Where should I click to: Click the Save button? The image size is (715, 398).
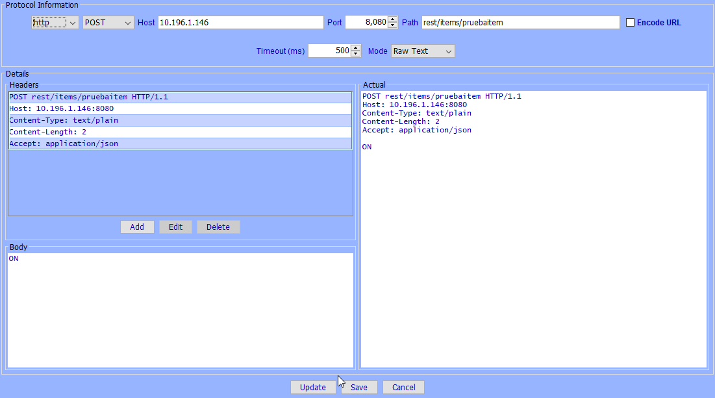point(359,388)
